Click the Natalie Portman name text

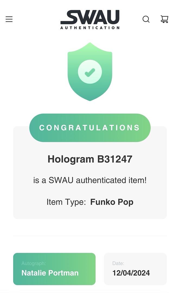point(50,273)
